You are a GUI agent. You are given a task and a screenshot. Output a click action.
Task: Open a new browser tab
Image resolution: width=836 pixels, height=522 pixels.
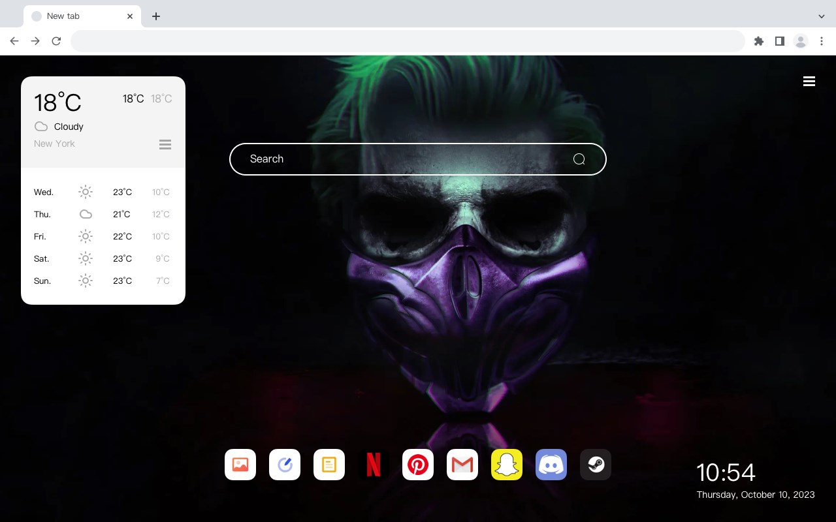[x=156, y=16]
